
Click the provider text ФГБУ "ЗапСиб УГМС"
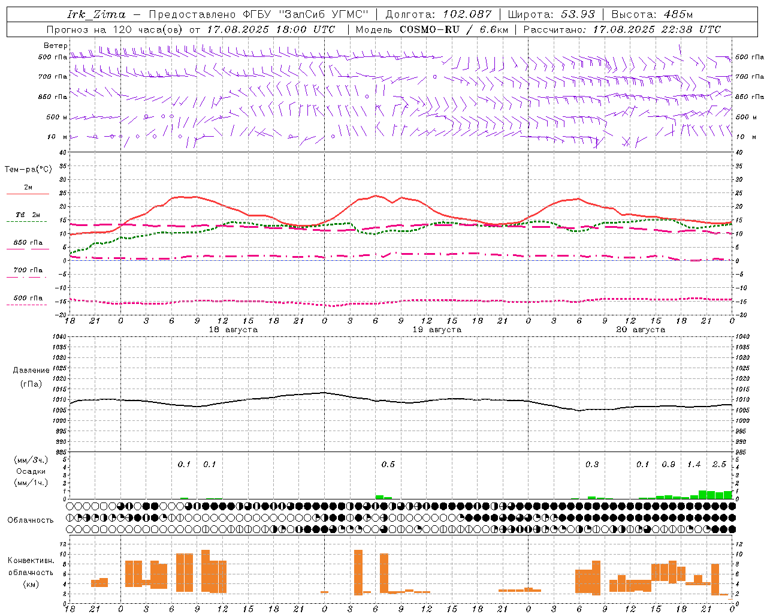[306, 14]
